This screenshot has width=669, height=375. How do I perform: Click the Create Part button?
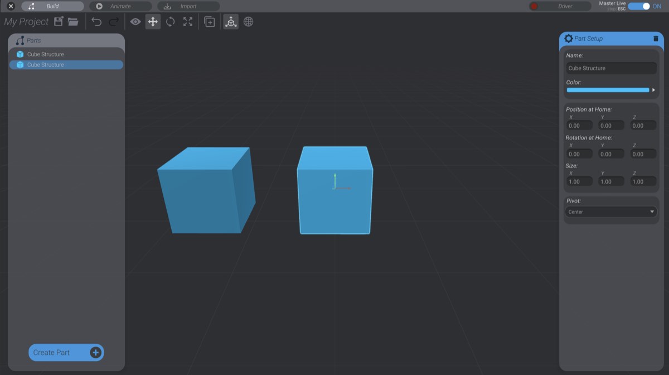click(66, 352)
